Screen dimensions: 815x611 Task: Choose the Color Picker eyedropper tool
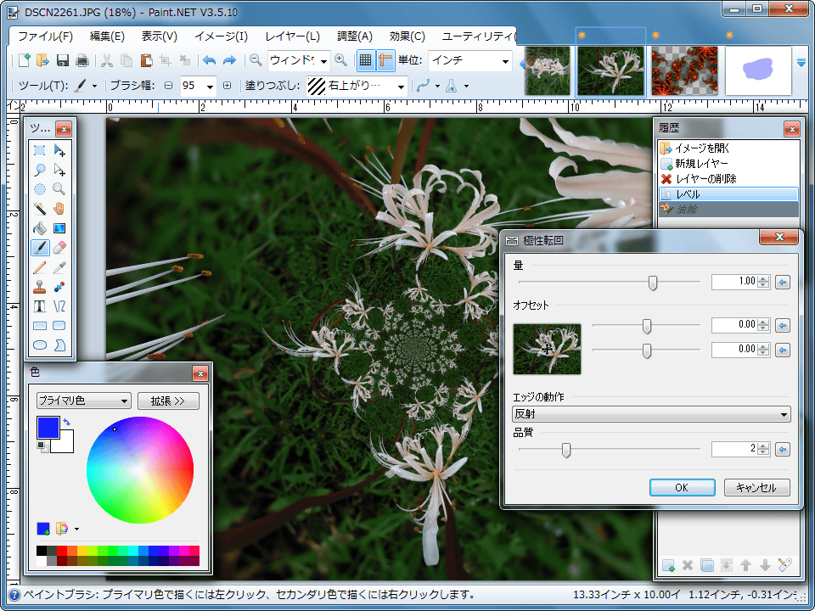(x=59, y=266)
